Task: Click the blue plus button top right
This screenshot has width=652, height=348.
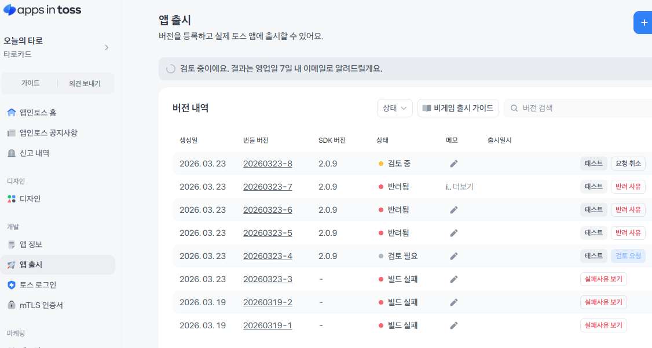Action: click(643, 23)
